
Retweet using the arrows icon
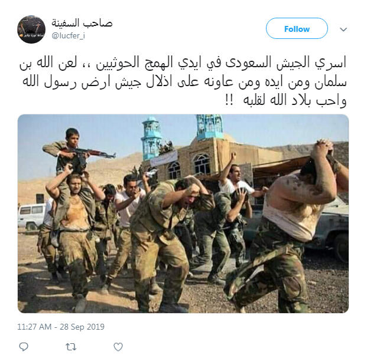pyautogui.click(x=71, y=347)
